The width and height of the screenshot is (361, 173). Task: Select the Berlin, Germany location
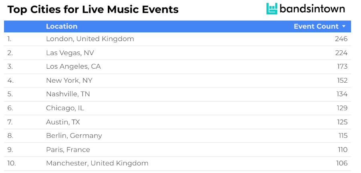click(x=74, y=136)
